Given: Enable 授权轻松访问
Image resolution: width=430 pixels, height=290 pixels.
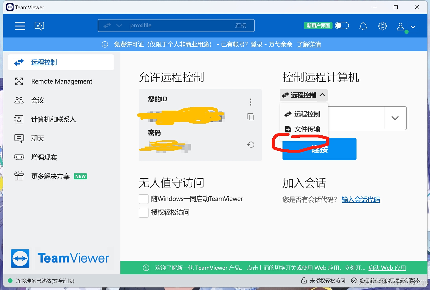Looking at the screenshot, I should 143,212.
